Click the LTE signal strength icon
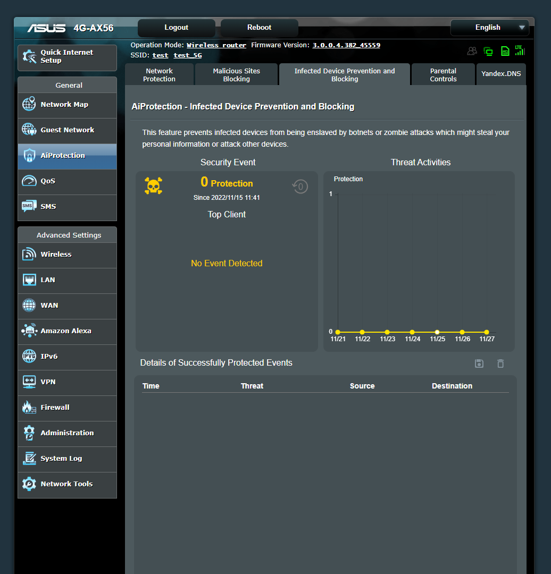This screenshot has height=574, width=551. 520,50
